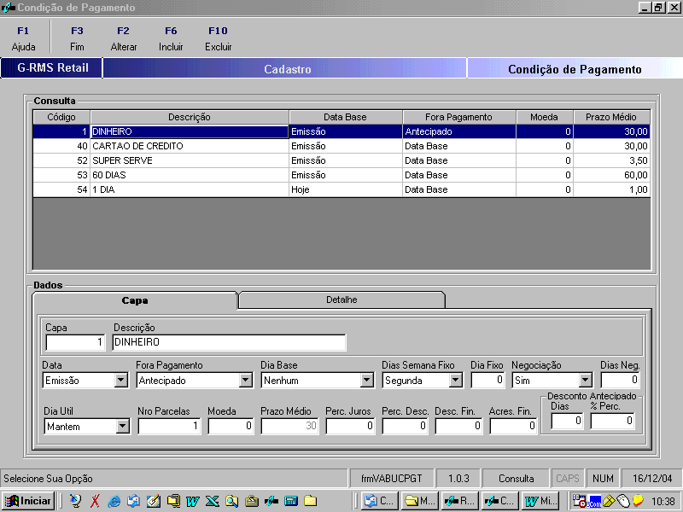Open the Negociação dropdown showing Sim
The height and width of the screenshot is (512, 683).
click(586, 380)
